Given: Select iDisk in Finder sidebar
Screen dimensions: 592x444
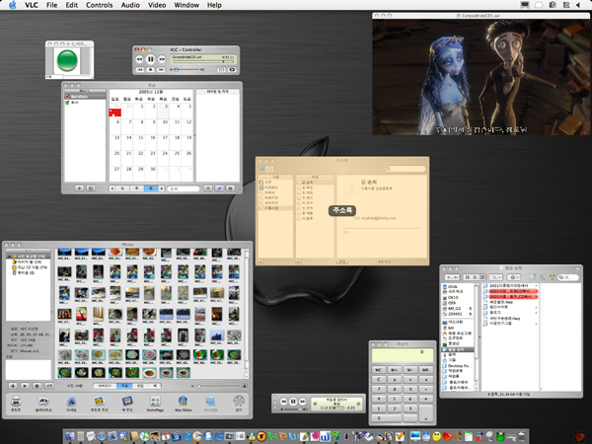Looking at the screenshot, I should 453,286.
